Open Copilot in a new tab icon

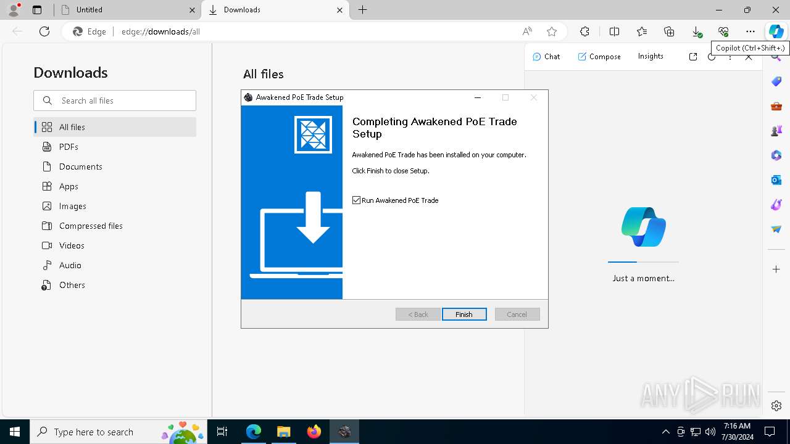[693, 57]
